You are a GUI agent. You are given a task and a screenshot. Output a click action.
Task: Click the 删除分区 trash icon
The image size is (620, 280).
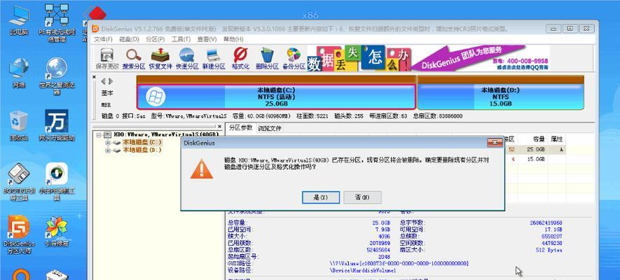(x=268, y=59)
